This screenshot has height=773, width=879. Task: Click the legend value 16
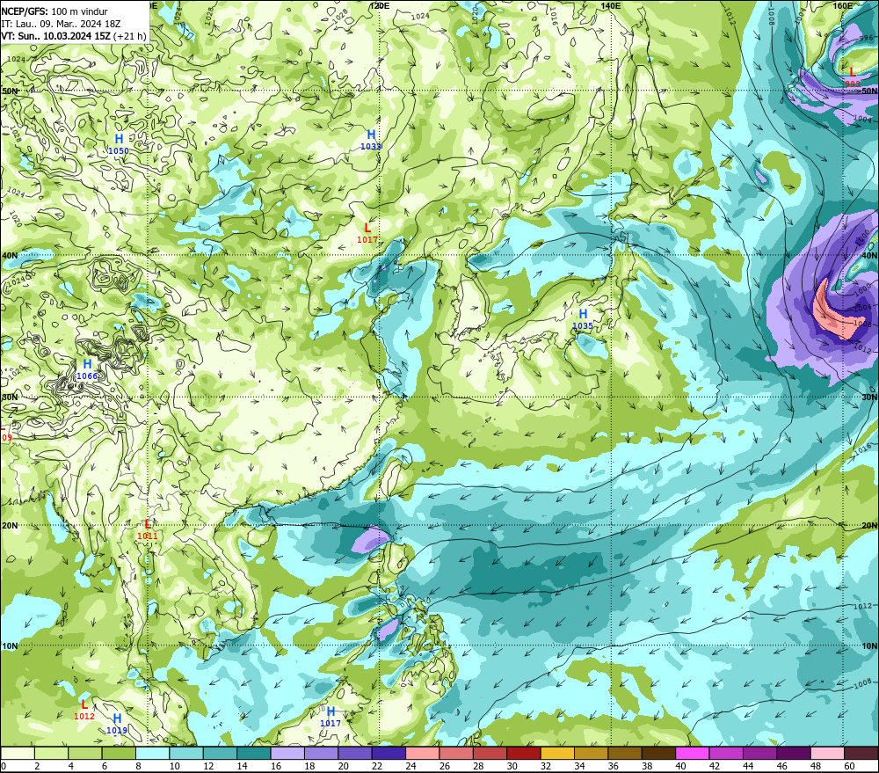tap(276, 766)
